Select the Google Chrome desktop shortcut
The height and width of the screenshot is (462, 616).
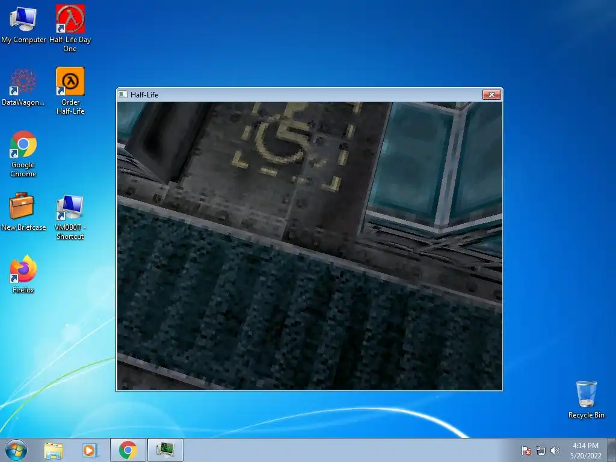(23, 153)
